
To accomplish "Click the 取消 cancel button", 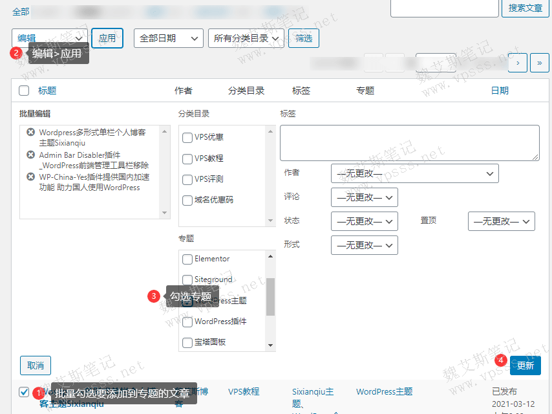I will coord(36,365).
